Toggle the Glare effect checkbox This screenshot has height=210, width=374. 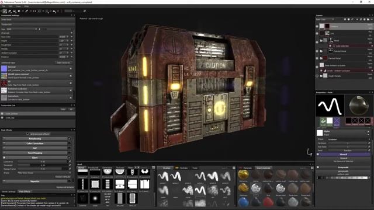(x=69, y=157)
